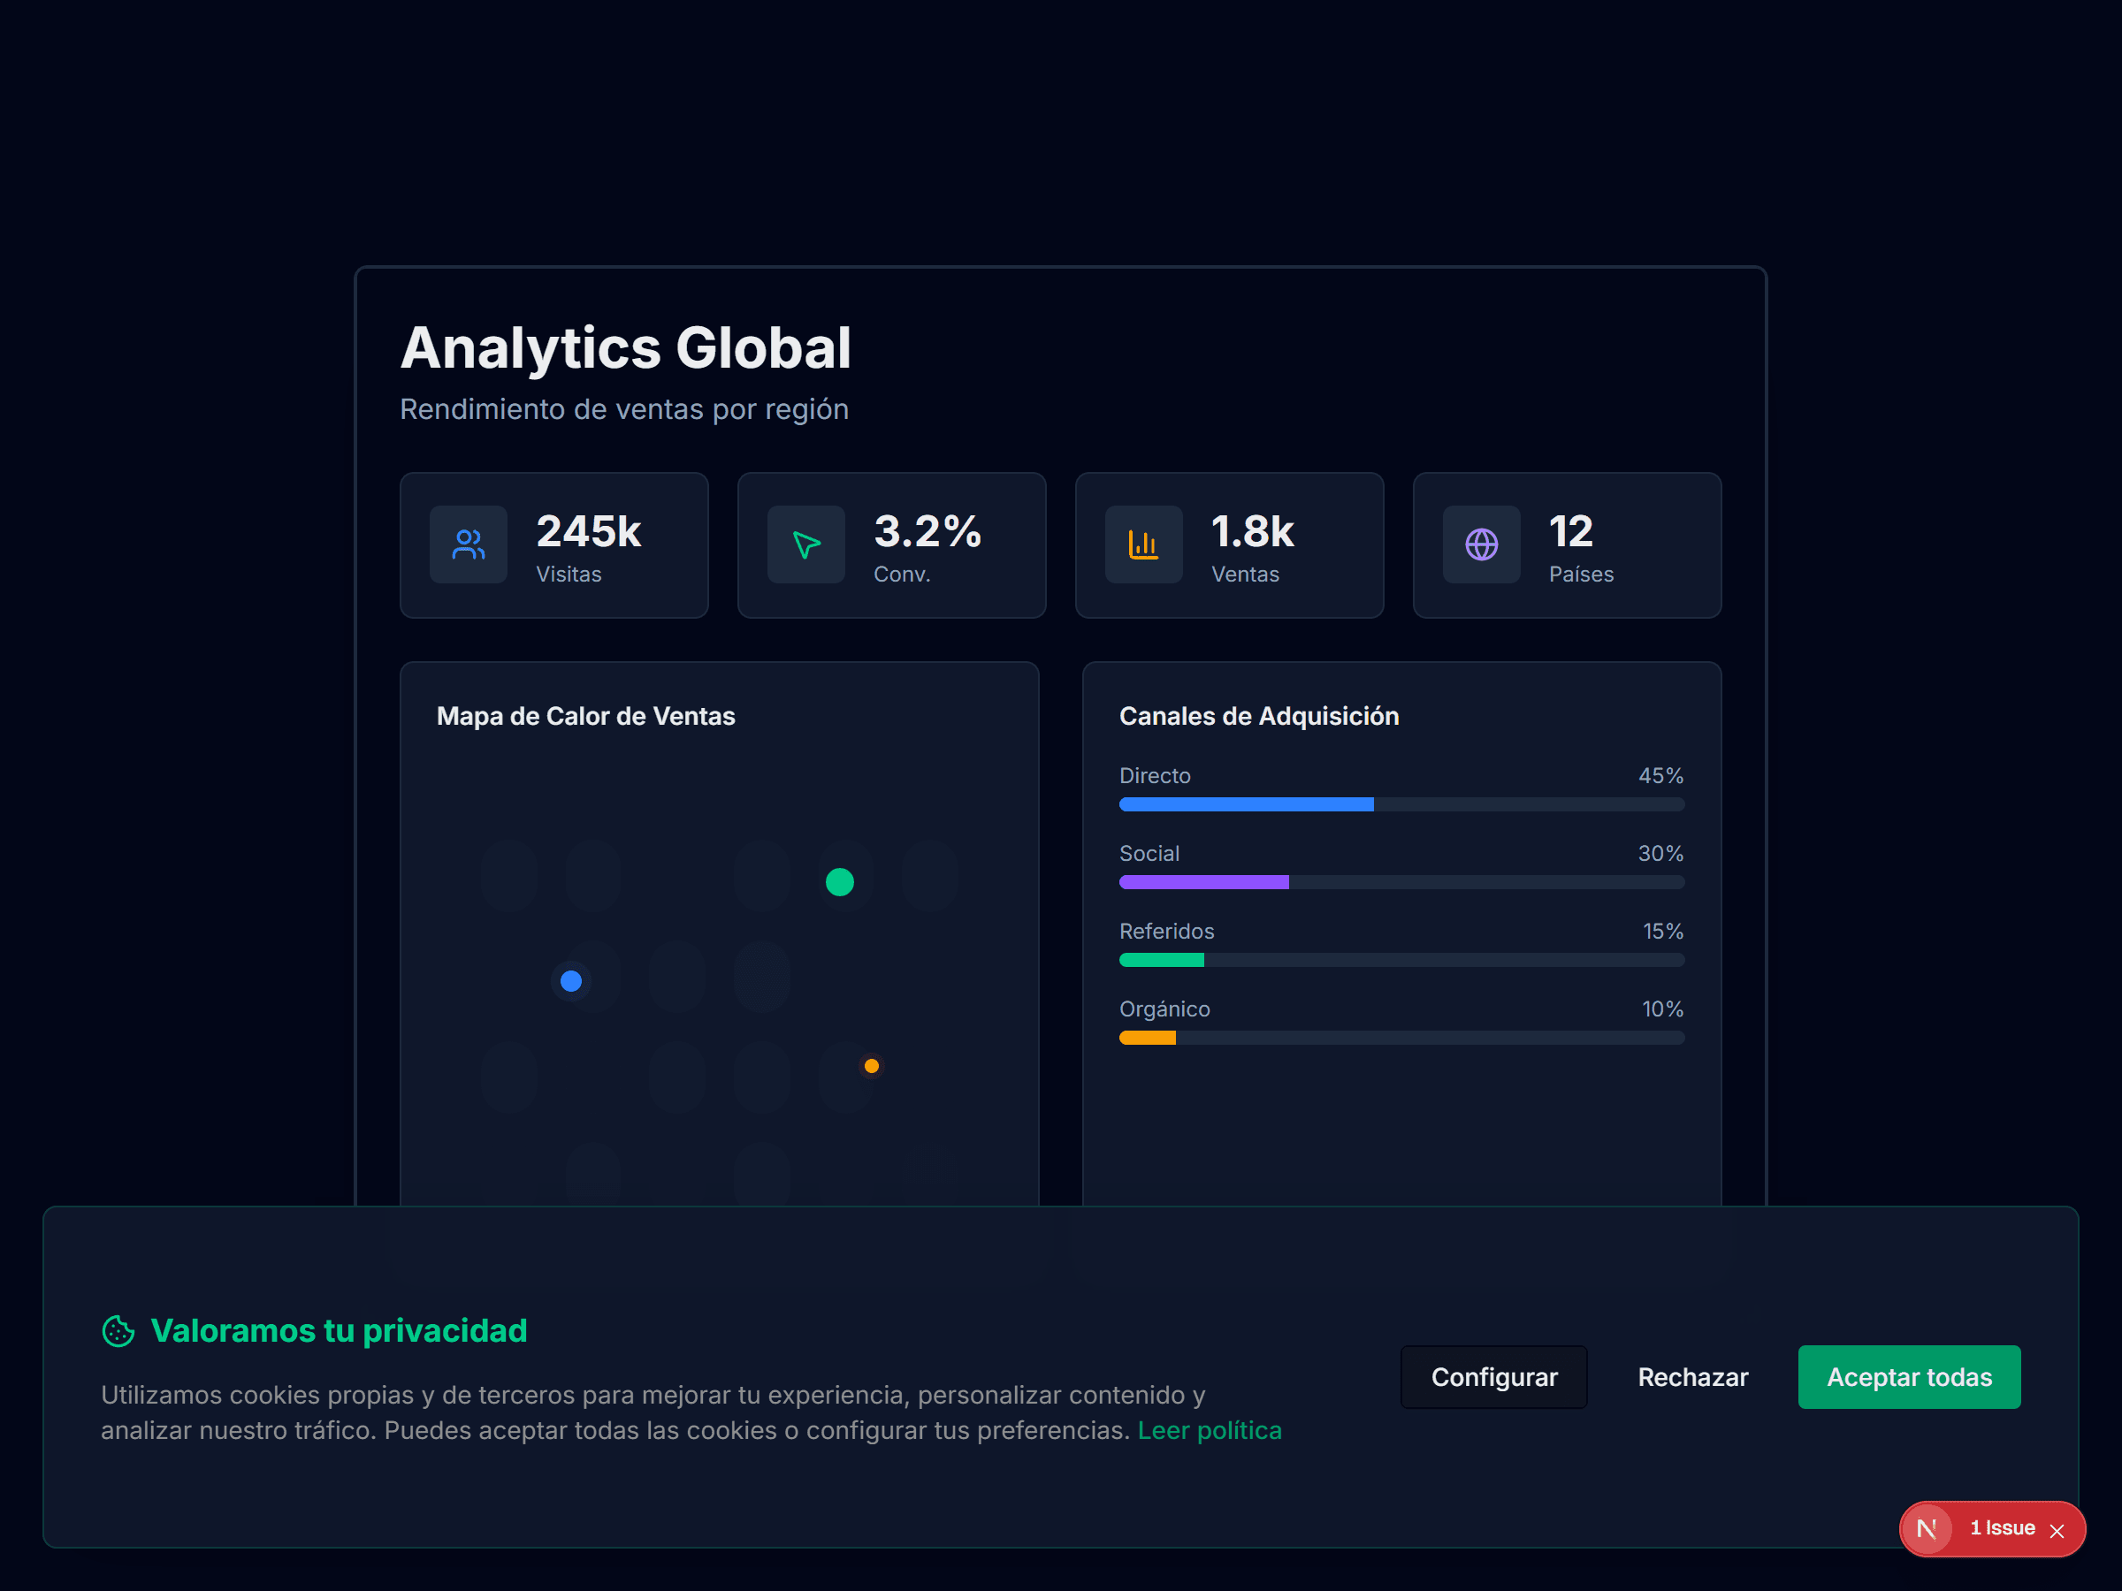
Task: Click the Mapa de Calor de Ventas heading
Action: [586, 715]
